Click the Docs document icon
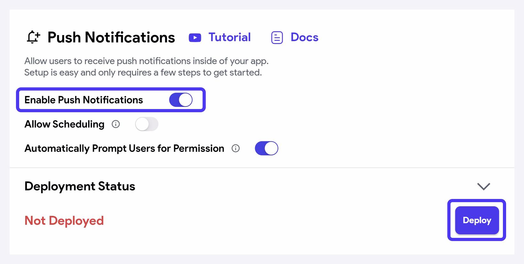The height and width of the screenshot is (264, 524). point(277,38)
